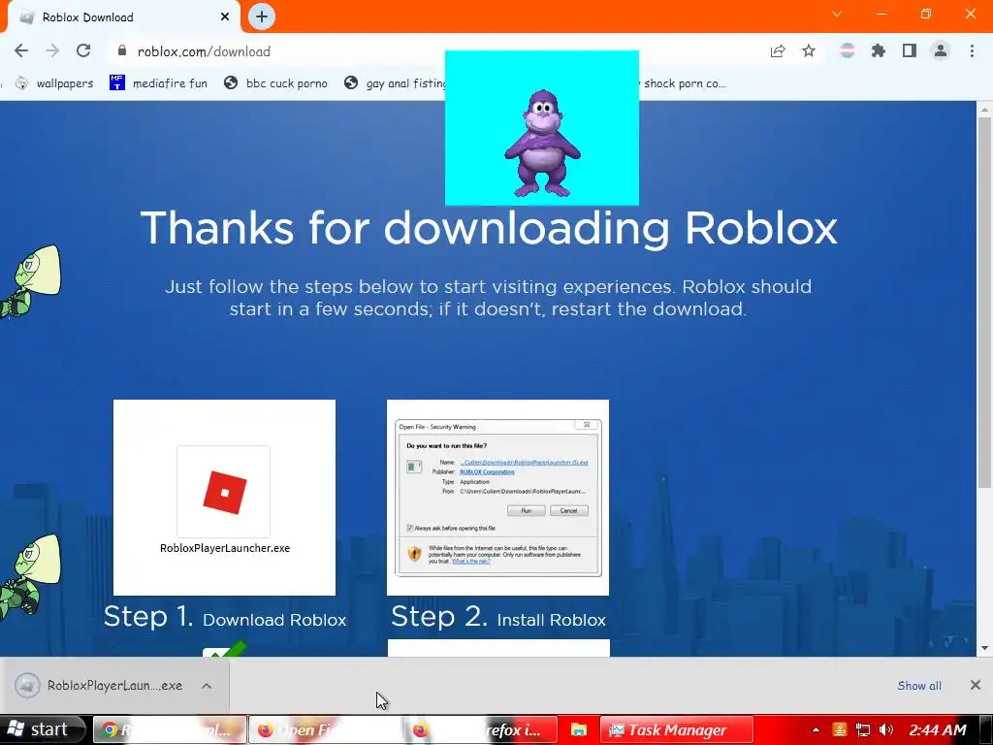Click the network tray icon
The width and height of the screenshot is (993, 745).
[862, 730]
